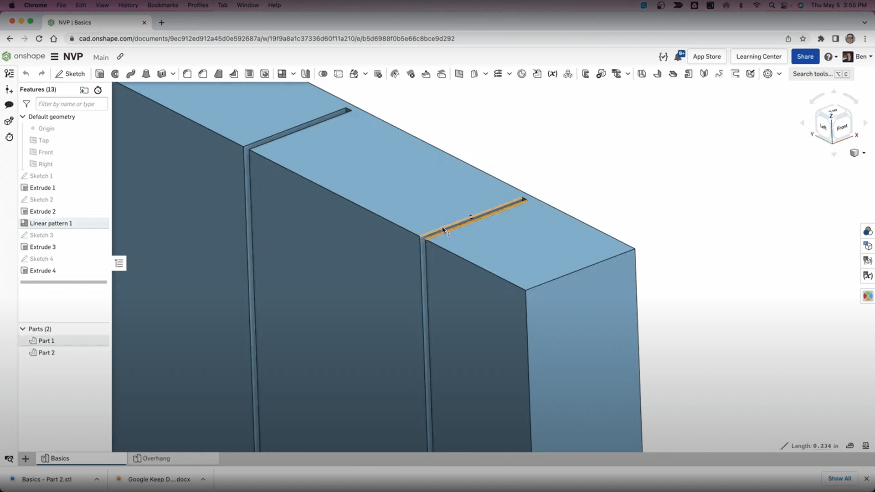The width and height of the screenshot is (875, 492).
Task: Select the Loft tool
Action: click(146, 74)
